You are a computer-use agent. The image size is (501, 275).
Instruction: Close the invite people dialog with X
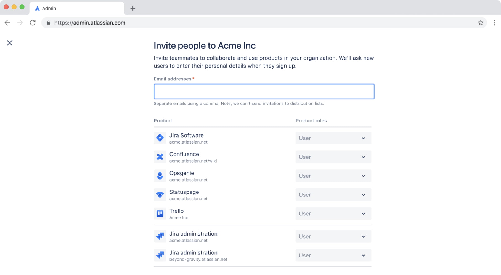10,43
